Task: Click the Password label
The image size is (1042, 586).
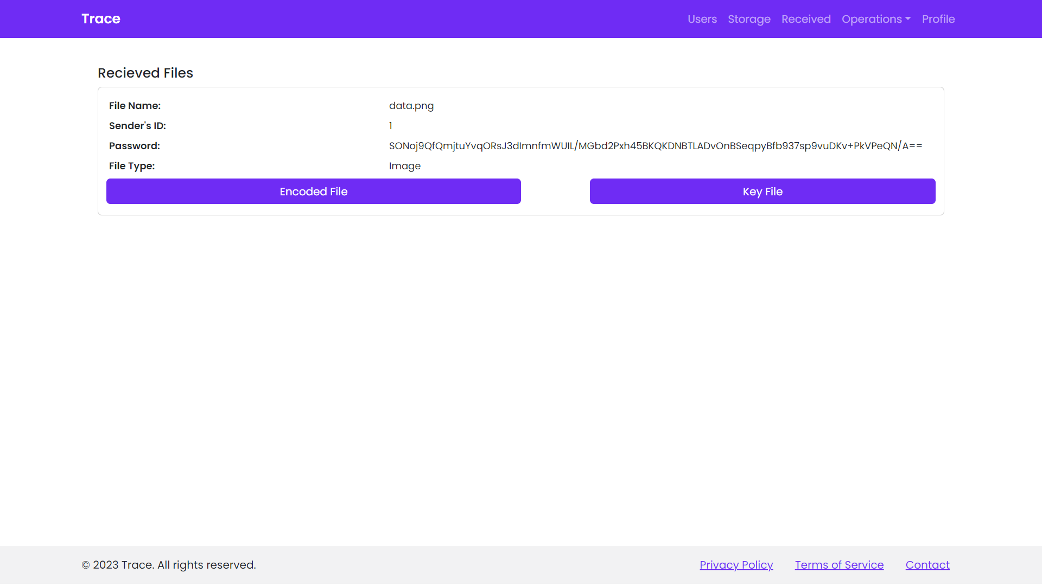Action: coord(135,146)
